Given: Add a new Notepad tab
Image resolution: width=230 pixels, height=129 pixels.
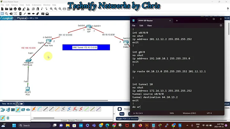Looking at the screenshot, I should point(177,21).
